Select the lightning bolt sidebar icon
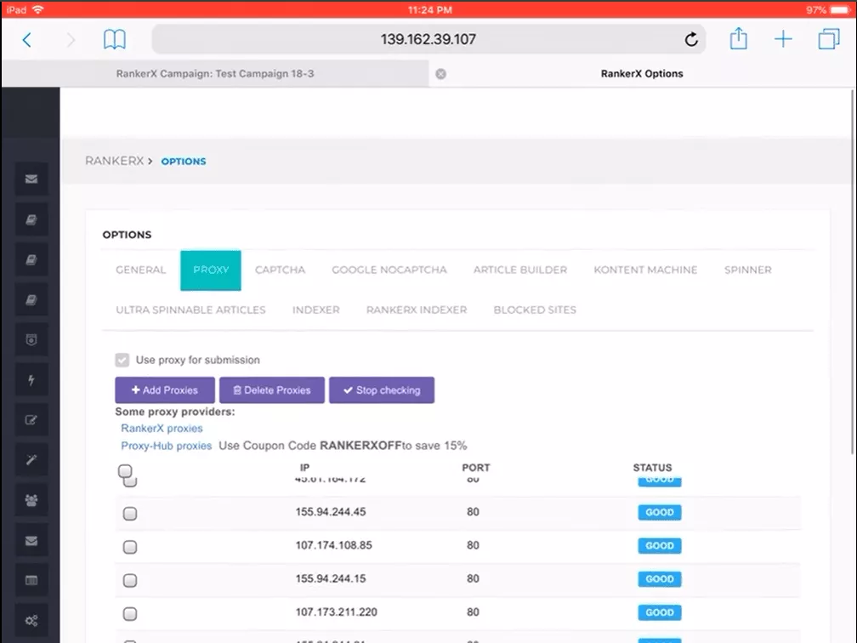Viewport: 857px width, 643px height. (31, 379)
